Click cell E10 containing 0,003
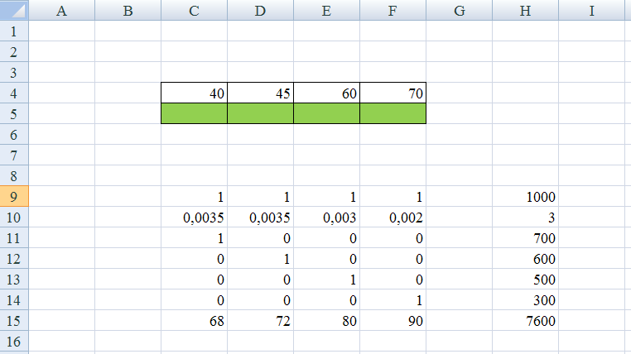The image size is (631, 354). [326, 217]
